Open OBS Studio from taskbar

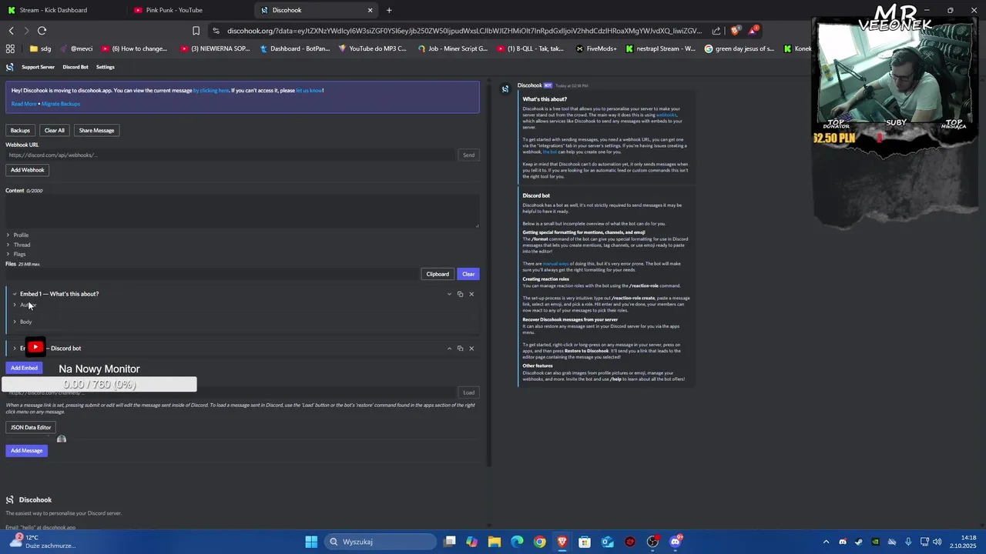653,542
